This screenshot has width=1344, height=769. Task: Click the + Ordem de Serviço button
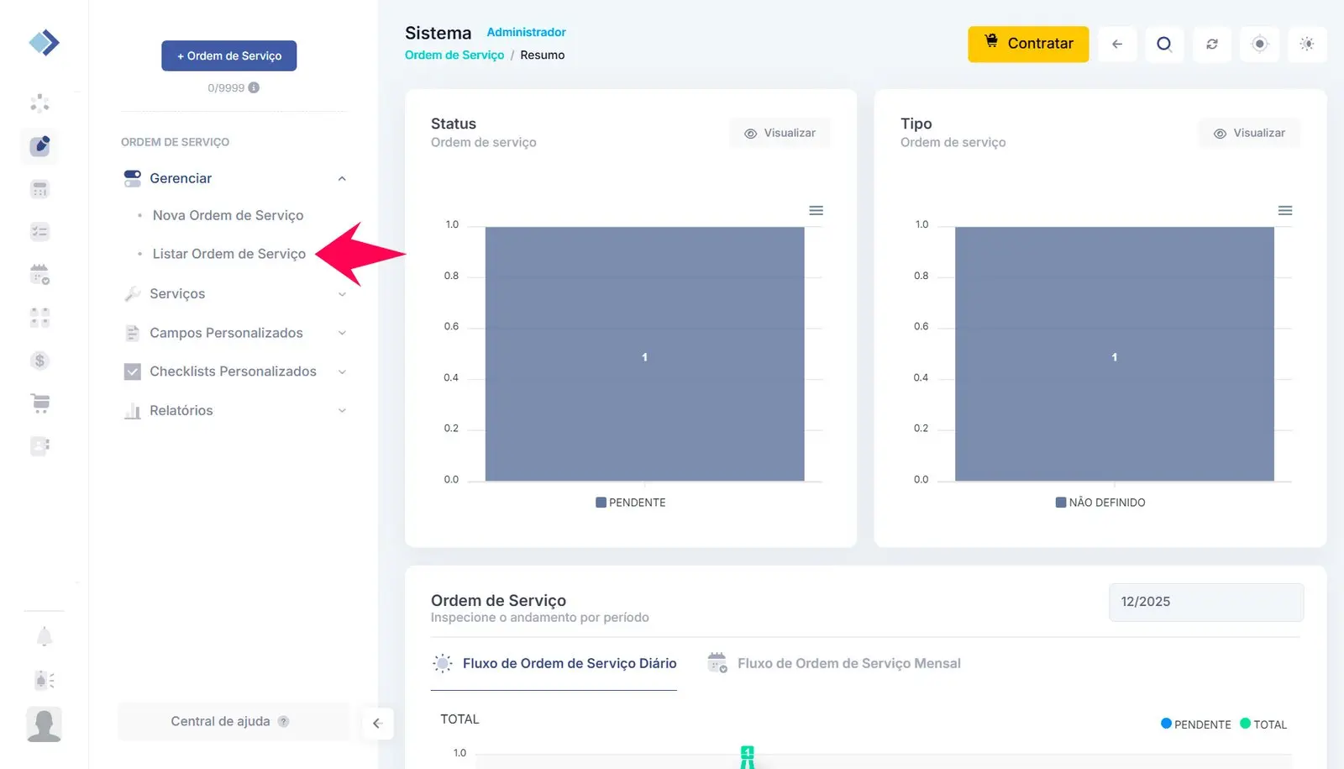(x=228, y=55)
